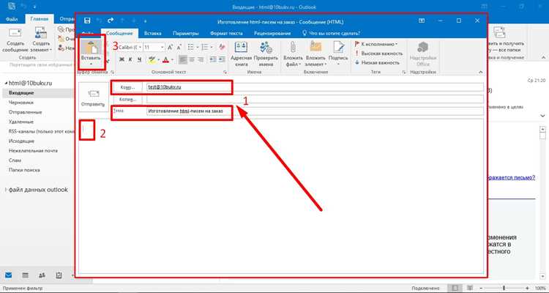Image resolution: width=549 pixels, height=293 pixels.
Task: Toggle Низкая важность low importance
Action: coord(377,62)
